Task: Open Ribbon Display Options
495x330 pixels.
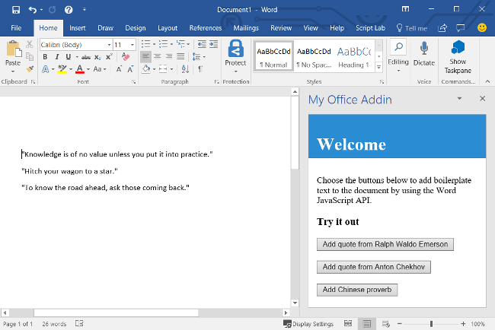Action: tap(405, 9)
